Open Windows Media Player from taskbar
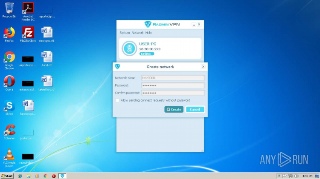 pyautogui.click(x=37, y=176)
